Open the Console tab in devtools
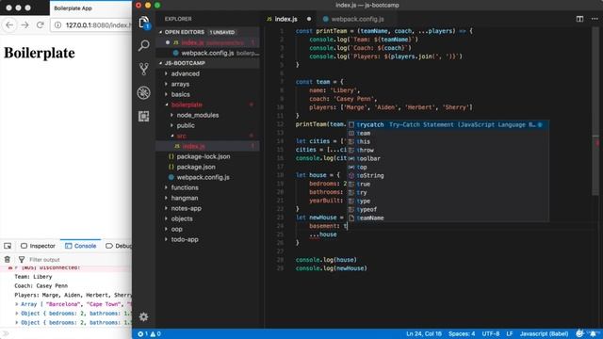Viewport: 603px width, 339px height. coord(80,246)
